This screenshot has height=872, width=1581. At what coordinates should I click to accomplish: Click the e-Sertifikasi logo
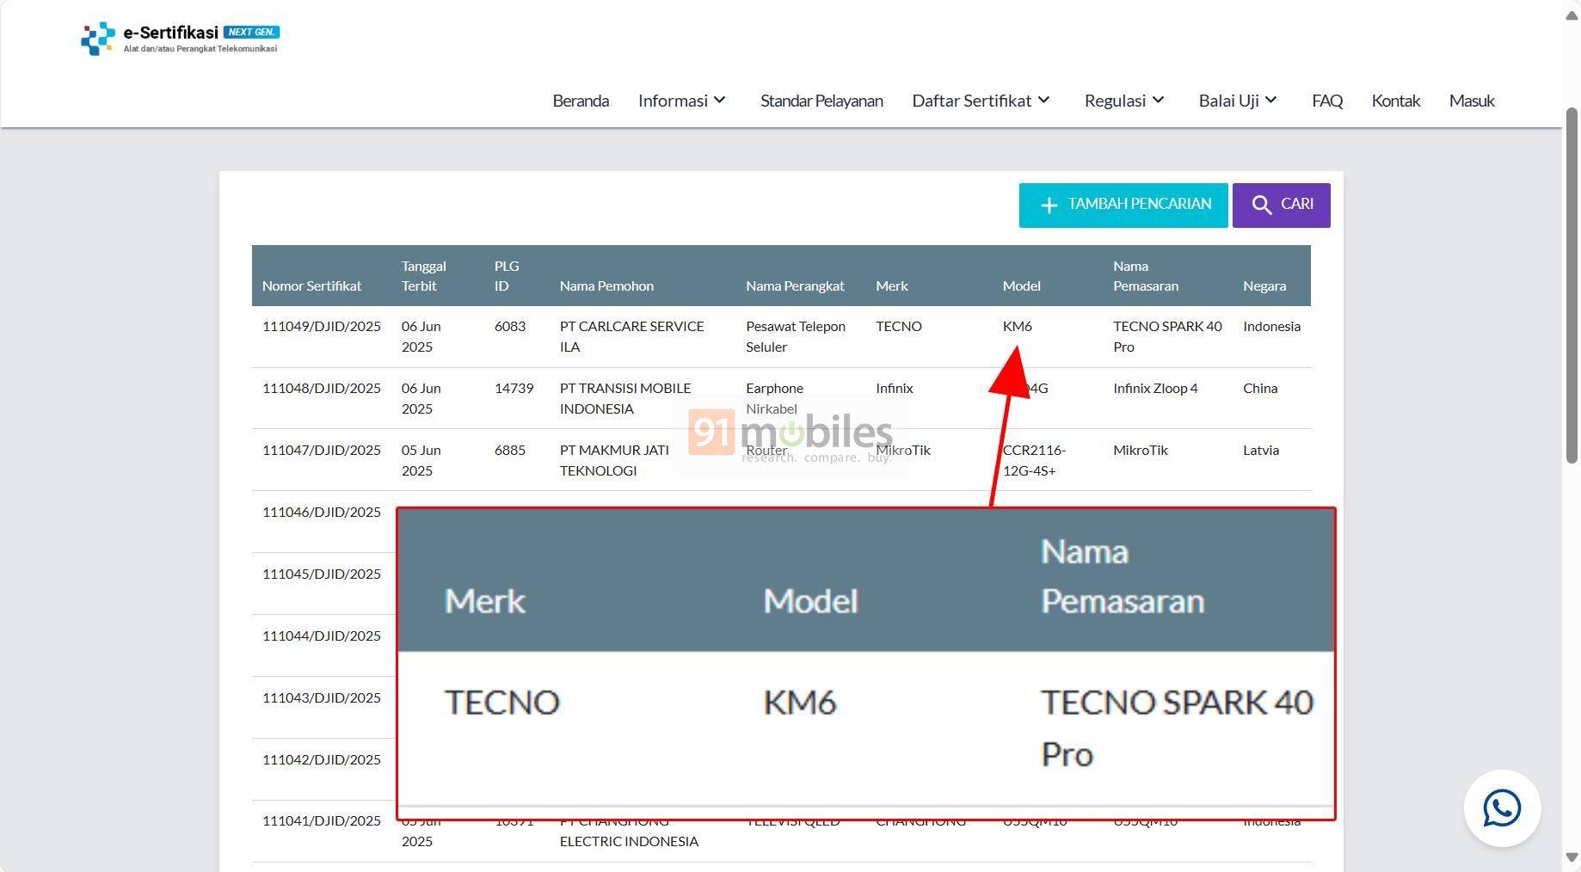(x=180, y=39)
